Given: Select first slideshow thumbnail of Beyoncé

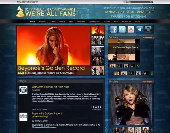Looking at the screenshot, I should [x=98, y=30].
